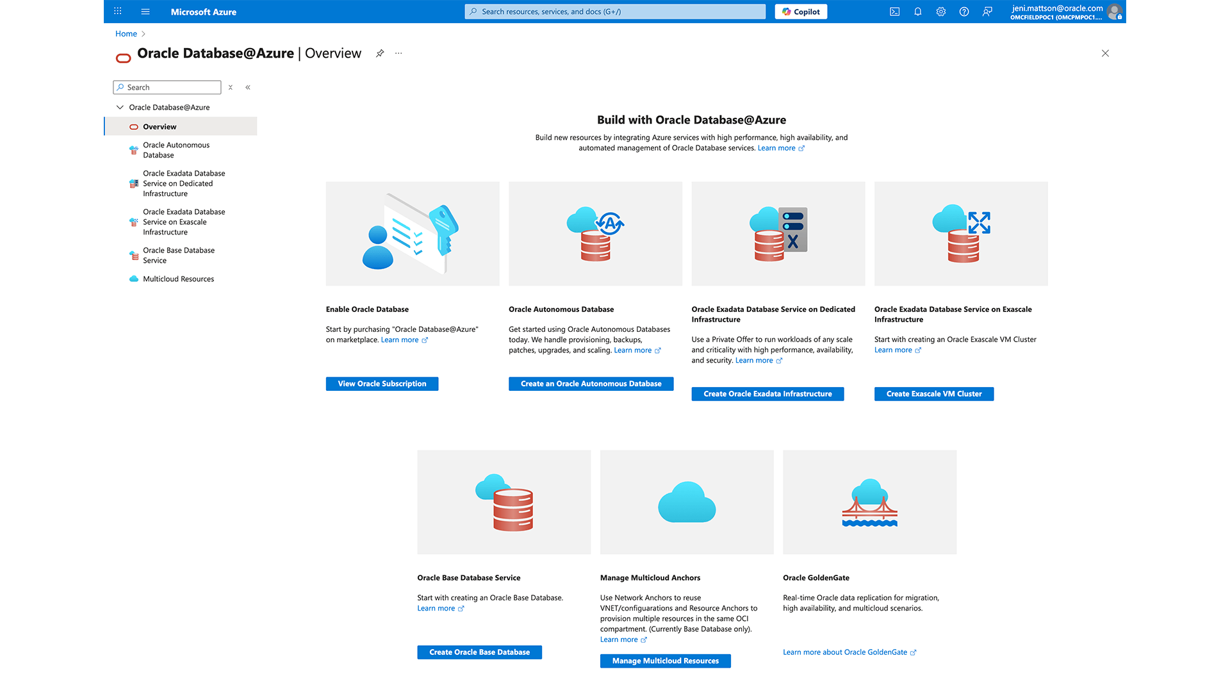This screenshot has height=692, width=1230.
Task: Click the Feedback icon in the top bar
Action: pos(987,12)
